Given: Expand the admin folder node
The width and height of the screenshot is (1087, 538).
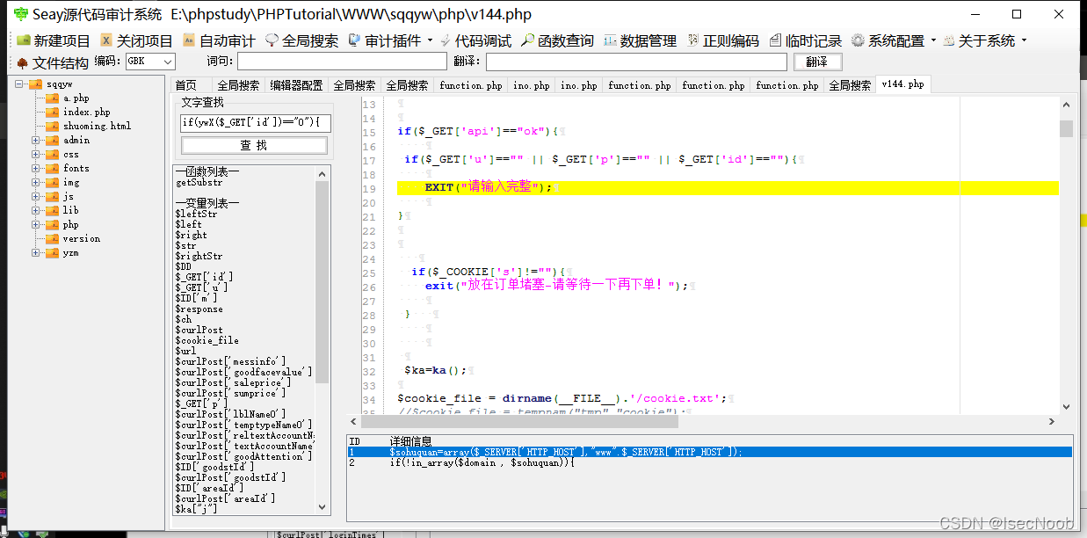Looking at the screenshot, I should [36, 141].
